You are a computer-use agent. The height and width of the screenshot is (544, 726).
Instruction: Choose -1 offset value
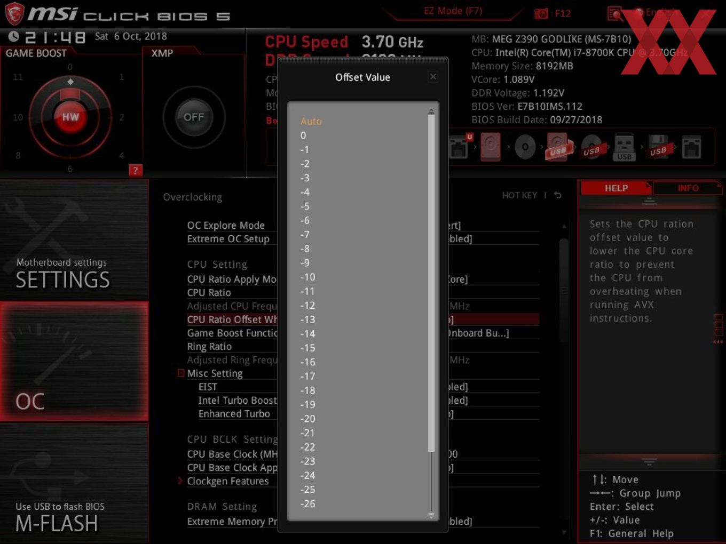point(305,149)
